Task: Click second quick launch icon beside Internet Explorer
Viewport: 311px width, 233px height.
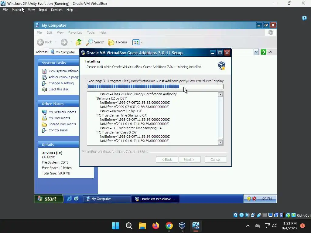Action: pos(76,199)
